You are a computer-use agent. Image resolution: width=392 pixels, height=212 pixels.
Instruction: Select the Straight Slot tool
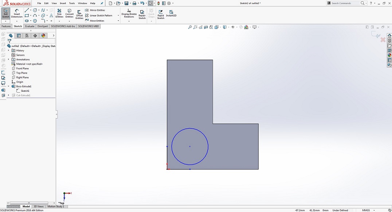point(27,21)
